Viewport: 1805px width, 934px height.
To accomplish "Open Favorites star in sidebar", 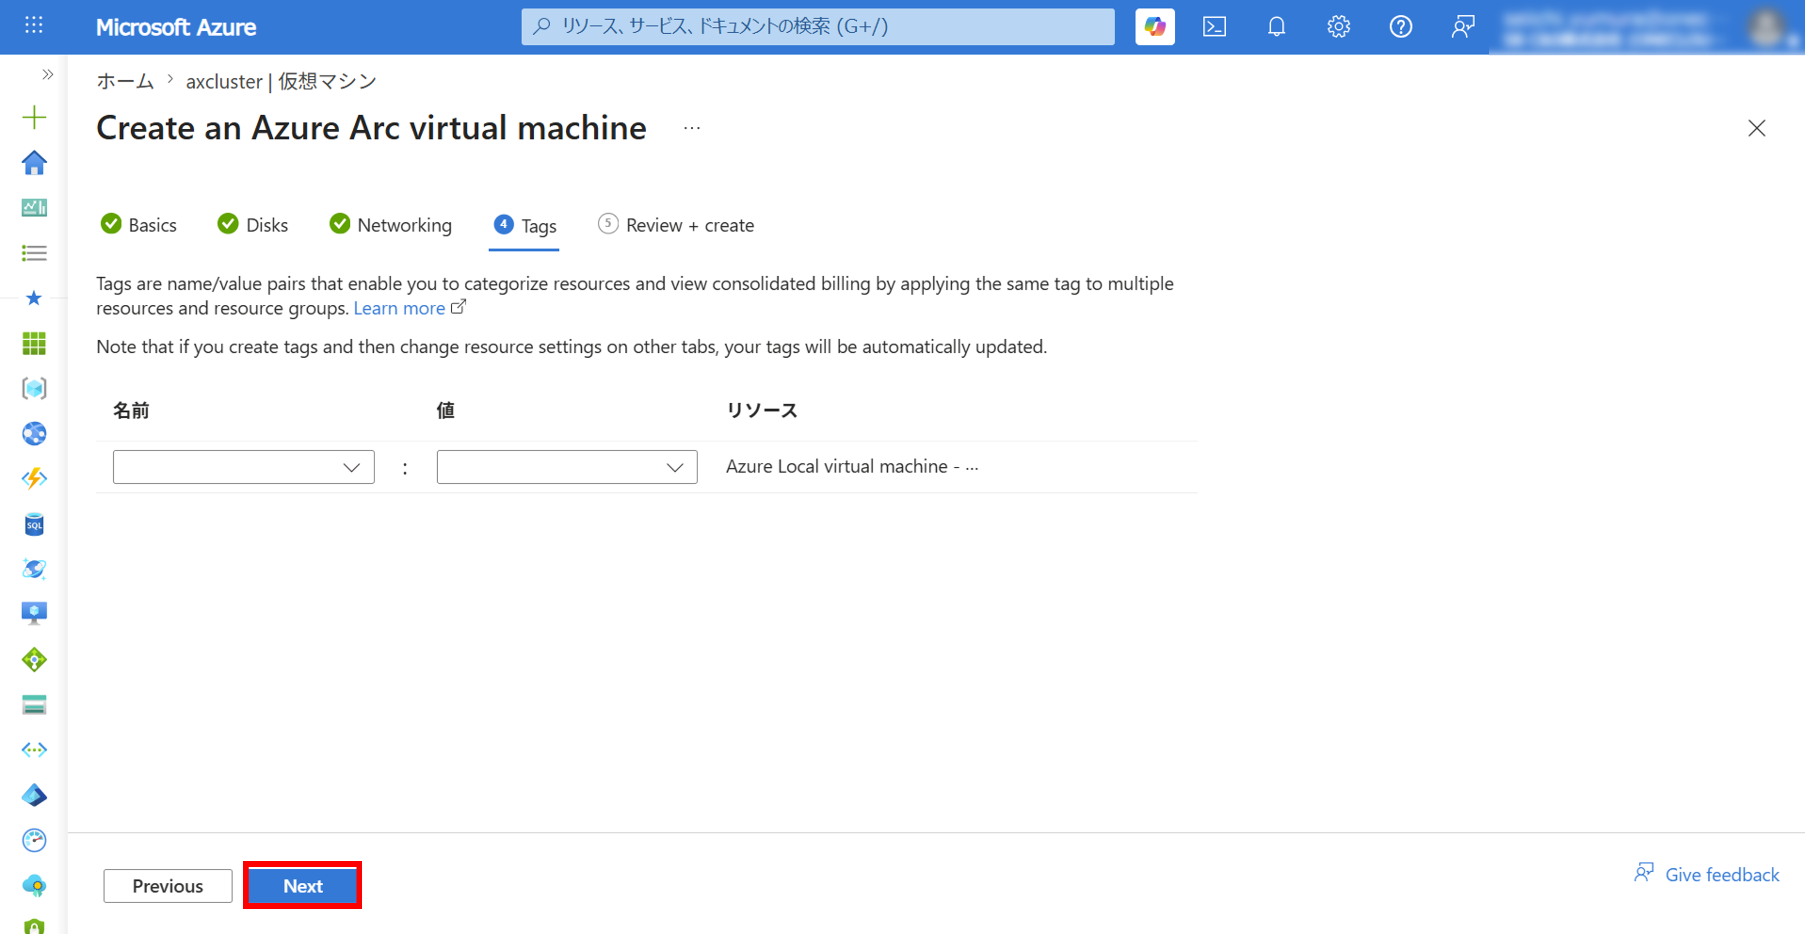I will pyautogui.click(x=34, y=299).
